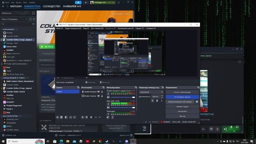256x144 pixels.
Task: Switch to Steam 'СООБЩЕСТВО' tab
Action: [52, 6]
